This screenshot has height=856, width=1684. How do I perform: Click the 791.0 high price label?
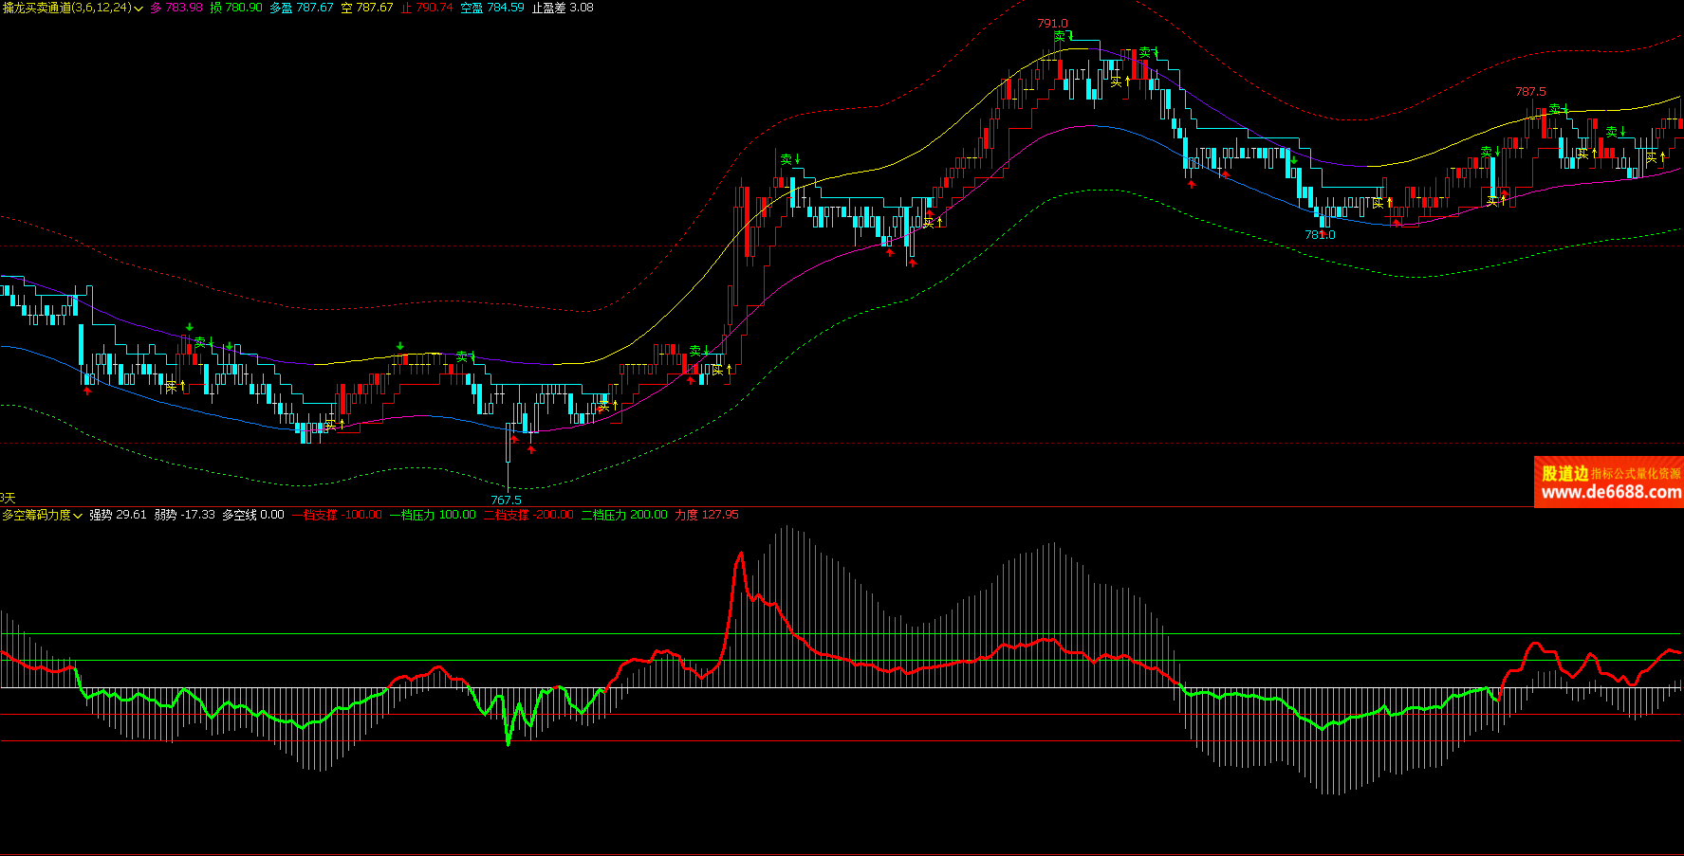click(1052, 24)
